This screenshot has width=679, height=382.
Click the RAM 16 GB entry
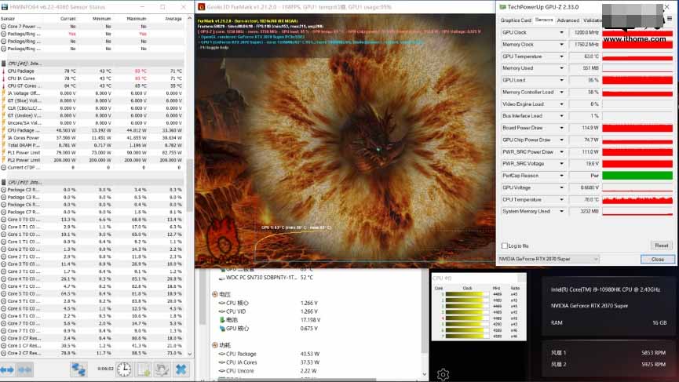(608, 323)
